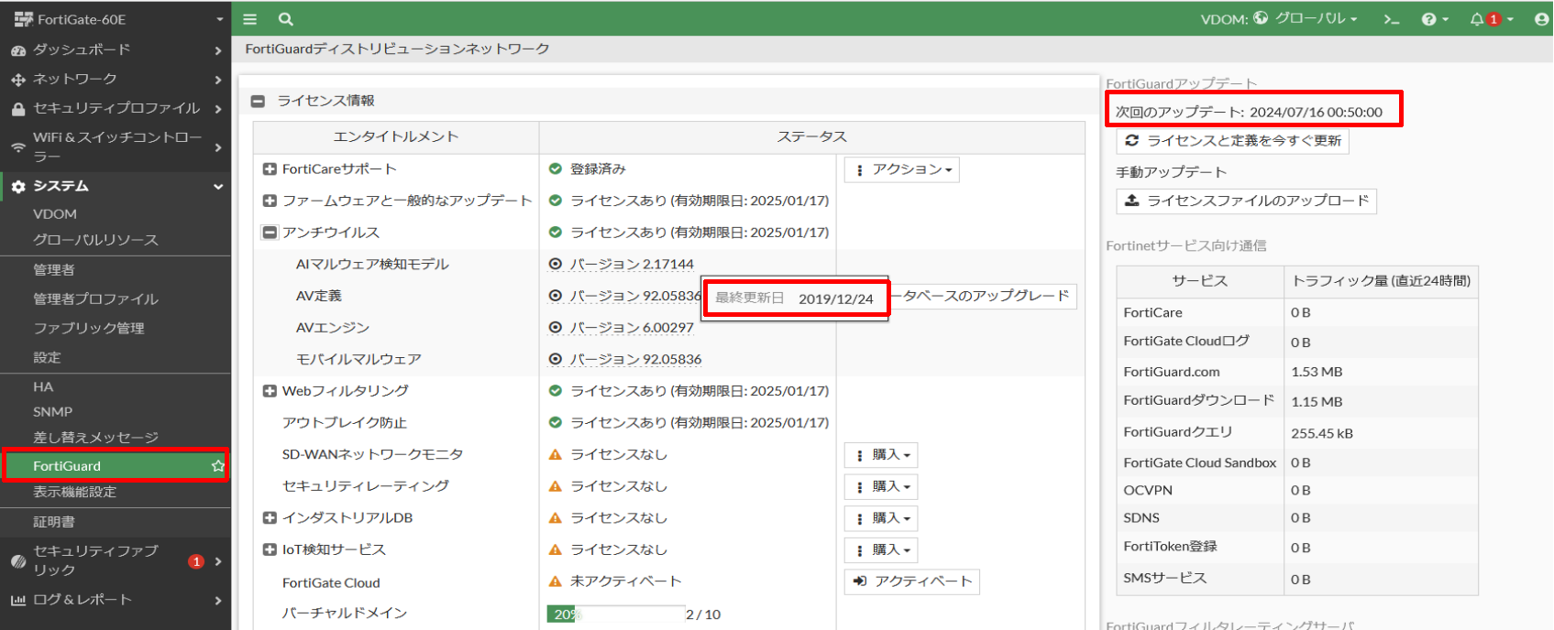Click ライセンスと定義を今すぐ更新 button
Image resolution: width=1554 pixels, height=630 pixels.
[1233, 141]
